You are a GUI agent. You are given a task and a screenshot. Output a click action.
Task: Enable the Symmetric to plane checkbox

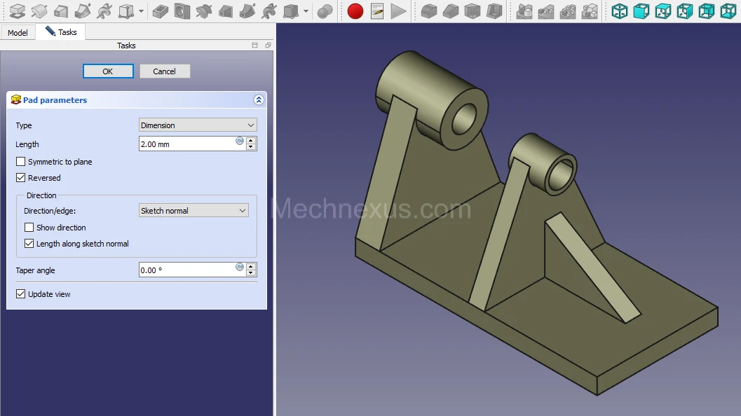[x=20, y=162]
